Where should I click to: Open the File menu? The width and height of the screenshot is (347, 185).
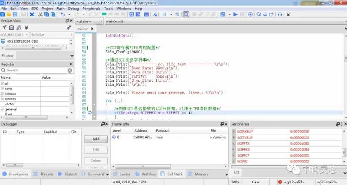click(x=4, y=9)
